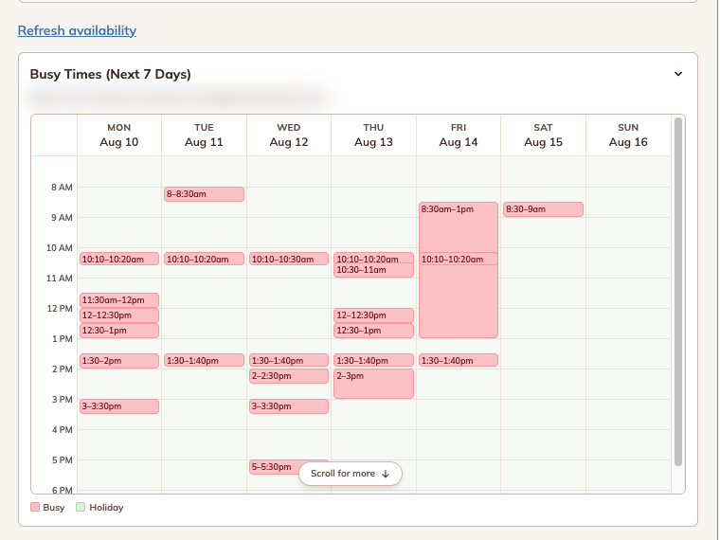This screenshot has width=720, height=540.
Task: Click the Refresh availability link
Action: [x=77, y=30]
